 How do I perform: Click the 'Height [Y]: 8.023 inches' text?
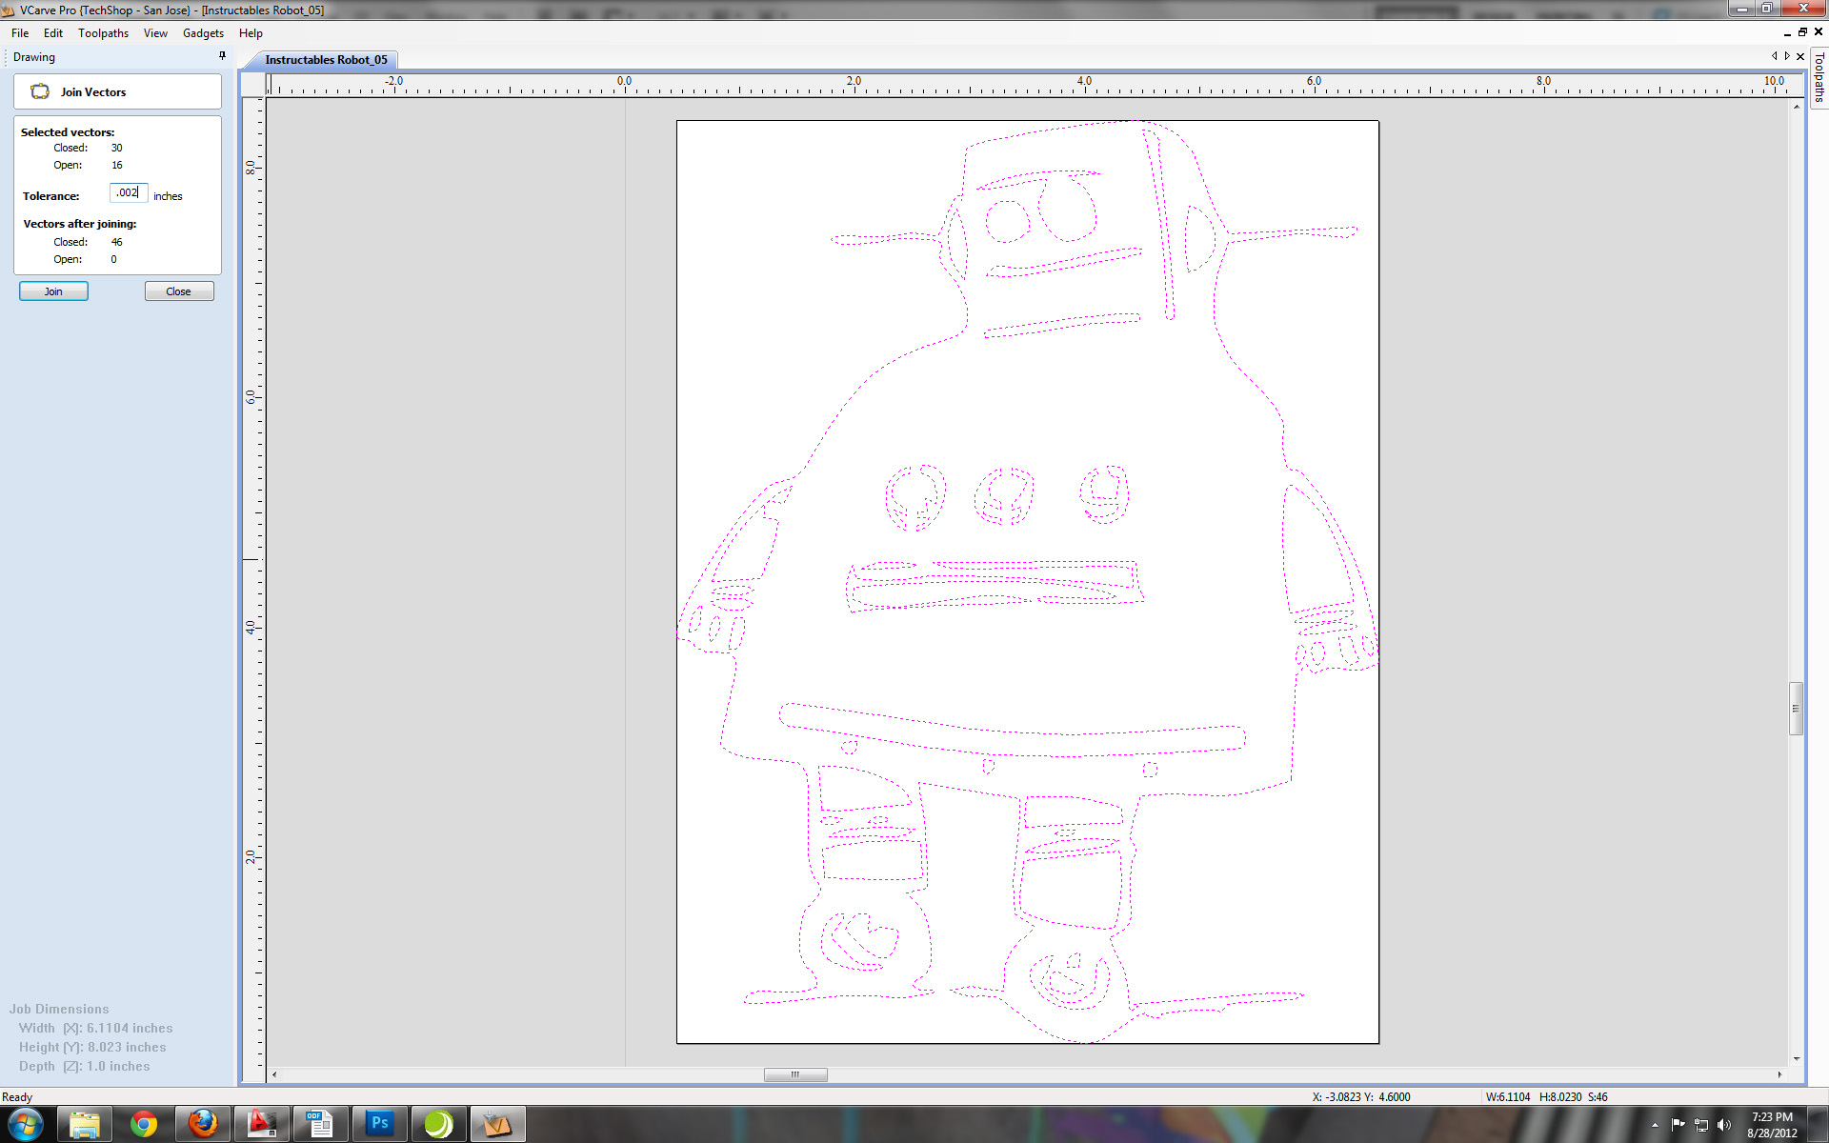tap(92, 1047)
